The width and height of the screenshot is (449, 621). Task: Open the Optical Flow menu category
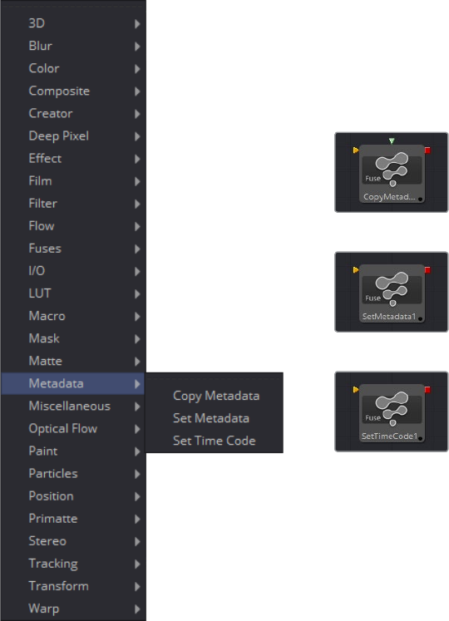pyautogui.click(x=73, y=428)
